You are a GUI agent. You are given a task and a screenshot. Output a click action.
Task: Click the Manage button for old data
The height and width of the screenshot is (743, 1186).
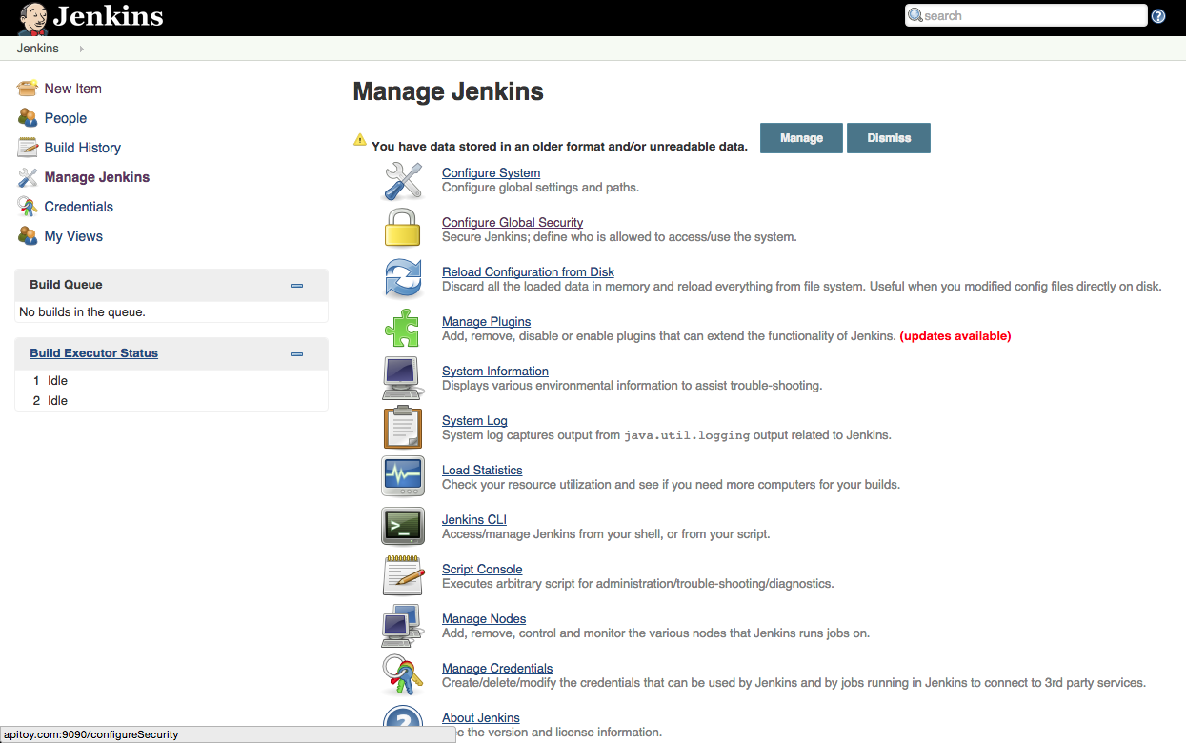pos(801,138)
